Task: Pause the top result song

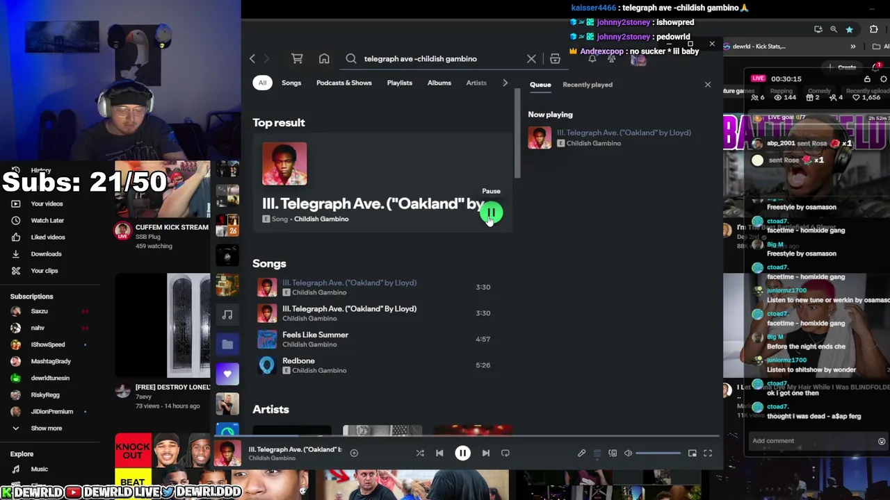Action: coord(491,212)
